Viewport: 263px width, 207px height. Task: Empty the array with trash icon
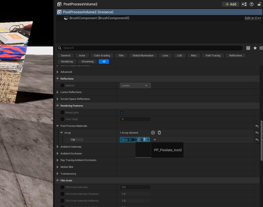click(159, 133)
